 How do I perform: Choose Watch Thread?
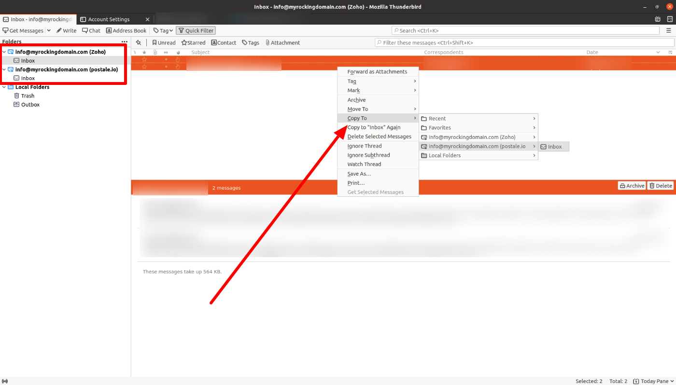coord(378,164)
